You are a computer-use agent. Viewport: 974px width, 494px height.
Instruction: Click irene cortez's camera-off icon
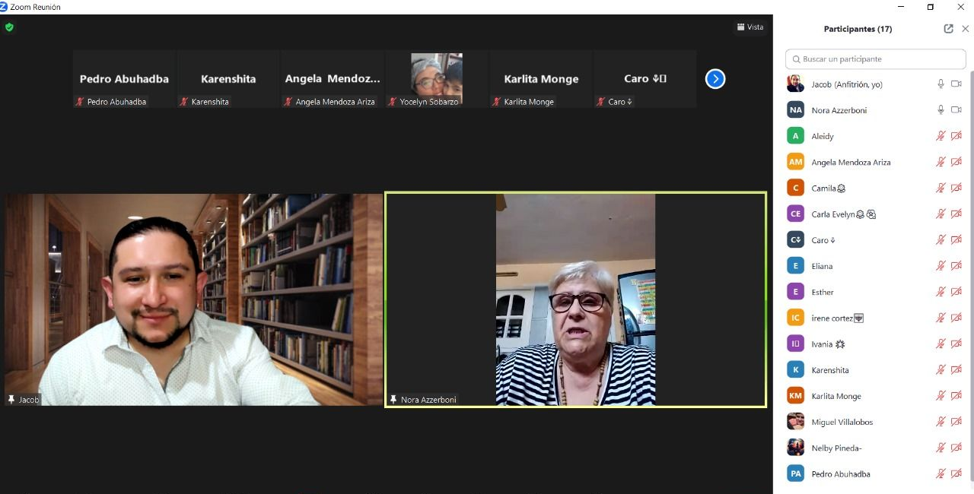(956, 318)
